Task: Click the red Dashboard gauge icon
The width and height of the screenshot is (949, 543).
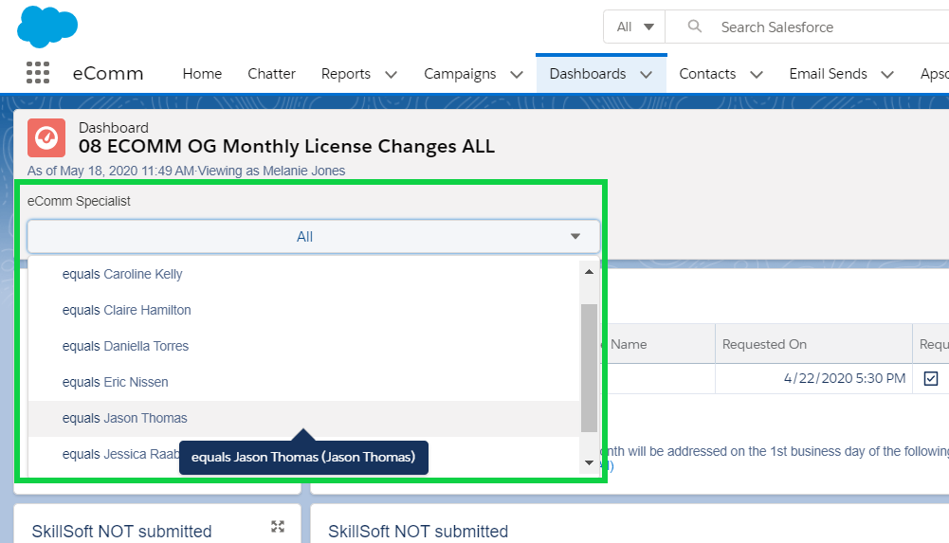Action: click(x=46, y=137)
